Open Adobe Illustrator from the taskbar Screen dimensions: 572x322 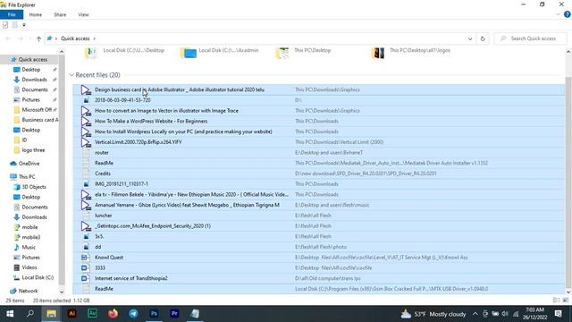coord(71,314)
